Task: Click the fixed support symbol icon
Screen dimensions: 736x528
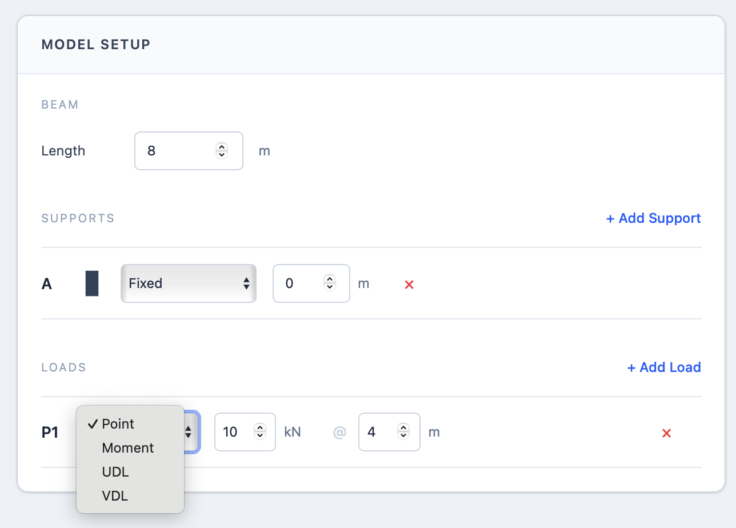Action: [x=92, y=283]
